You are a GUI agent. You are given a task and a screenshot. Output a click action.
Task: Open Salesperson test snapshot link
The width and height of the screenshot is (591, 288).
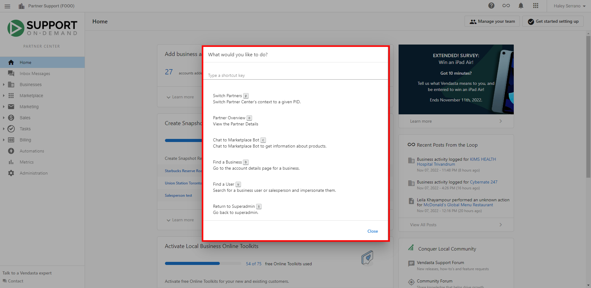click(178, 195)
